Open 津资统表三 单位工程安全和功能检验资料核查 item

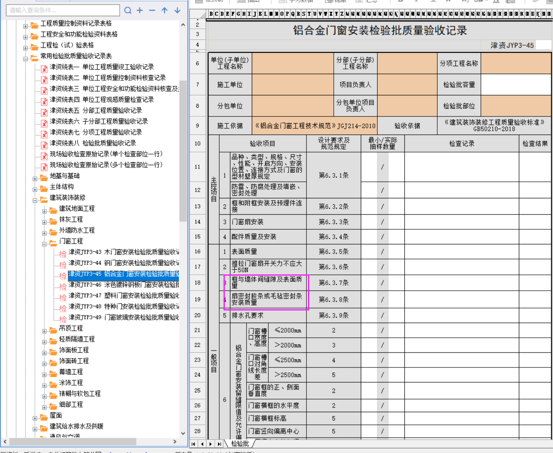[x=114, y=88]
